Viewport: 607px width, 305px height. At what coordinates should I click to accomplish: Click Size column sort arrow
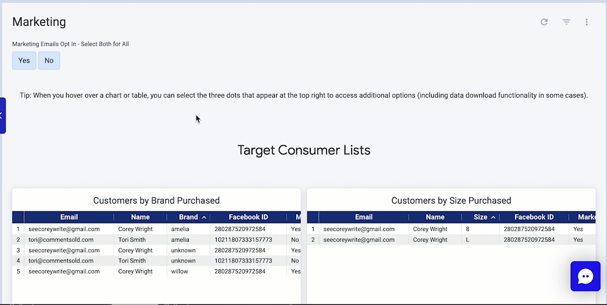493,218
